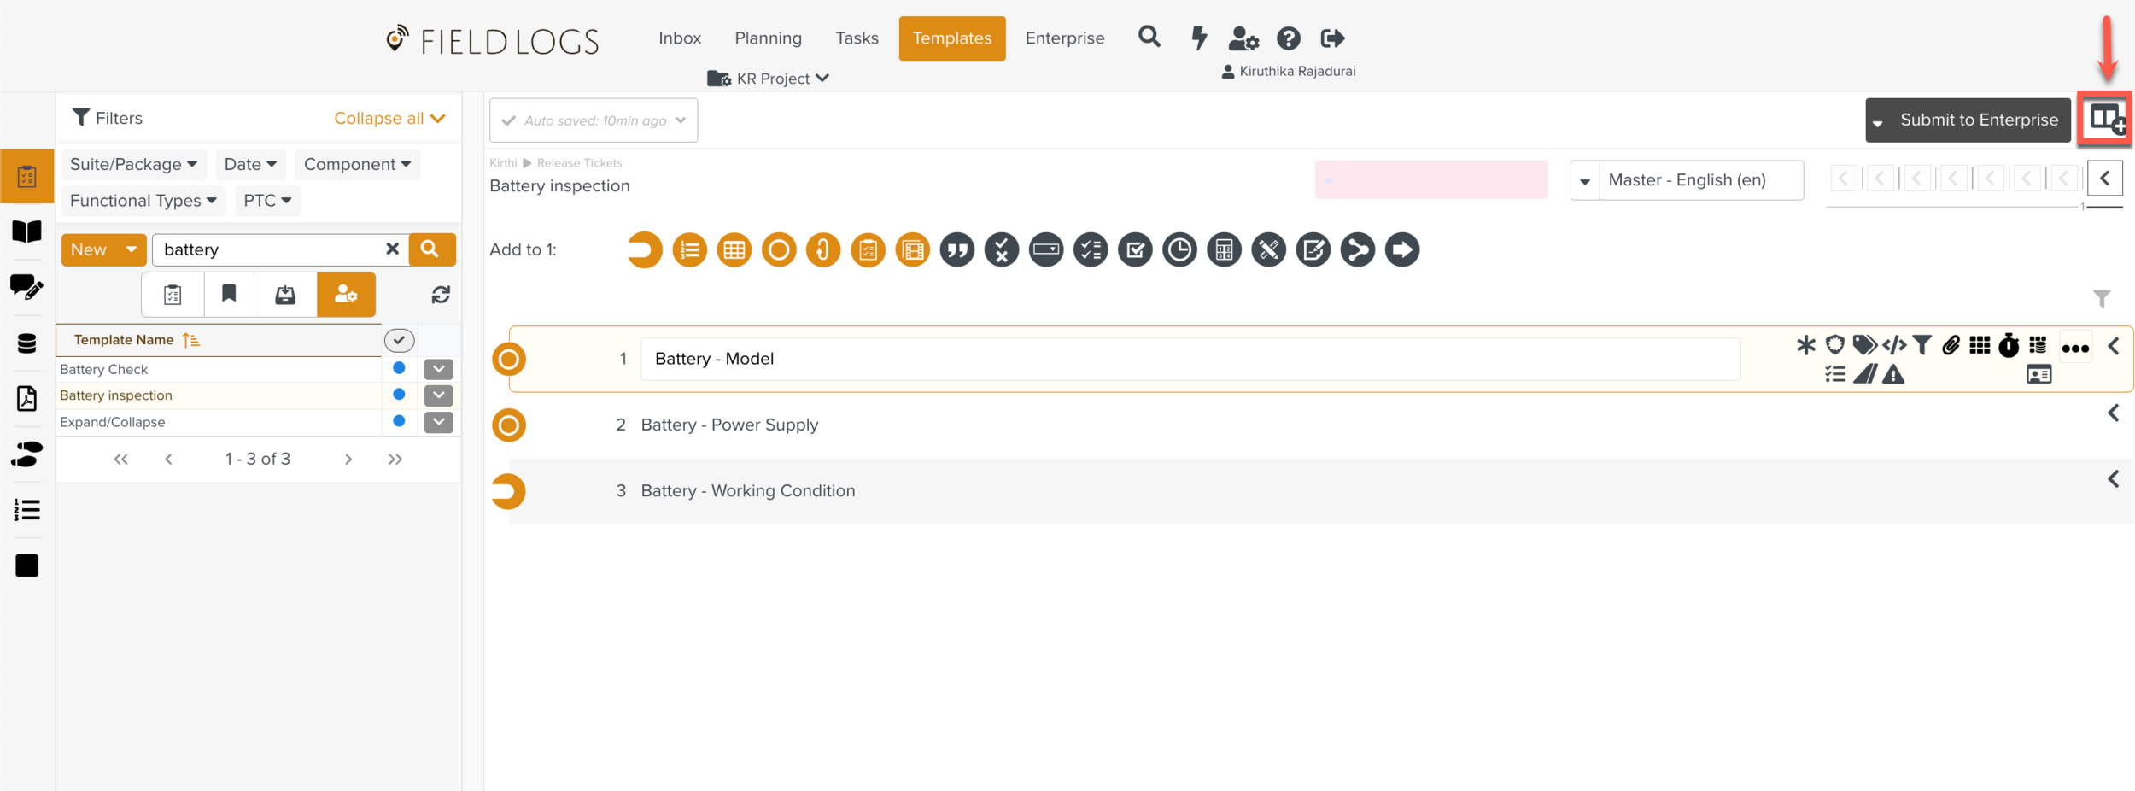Click Collapse all link in Filters

click(x=389, y=119)
